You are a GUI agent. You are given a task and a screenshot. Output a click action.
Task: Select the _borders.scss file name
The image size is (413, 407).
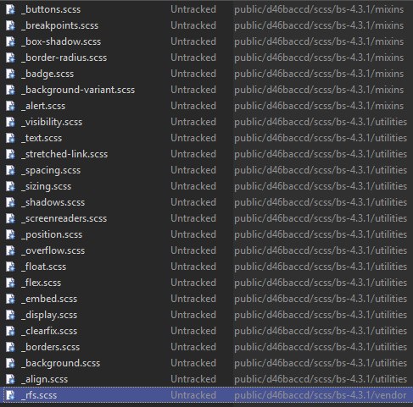pyautogui.click(x=51, y=347)
